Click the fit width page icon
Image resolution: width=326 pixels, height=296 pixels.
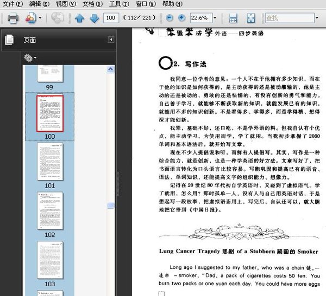[233, 18]
